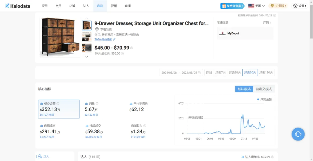Screen dimensions: 313x161
Task: Open the customer support headset button
Action: 298,134
